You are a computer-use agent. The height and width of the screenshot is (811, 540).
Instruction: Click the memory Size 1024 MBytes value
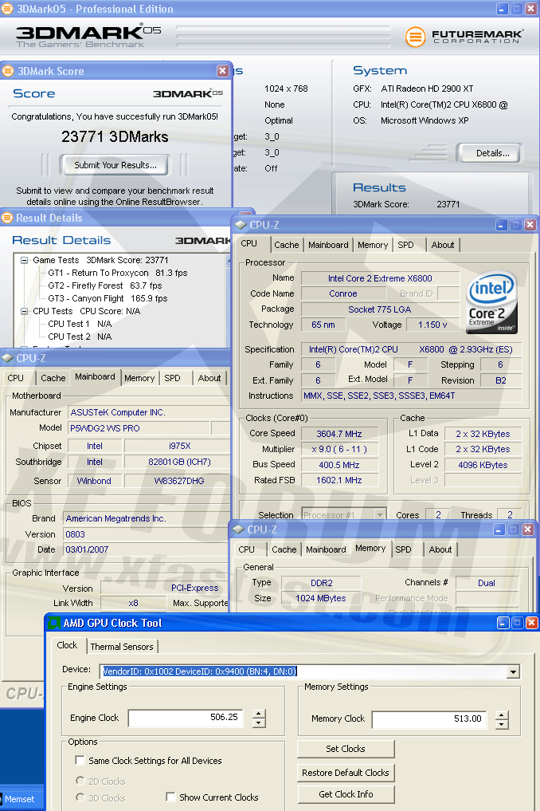pyautogui.click(x=320, y=598)
